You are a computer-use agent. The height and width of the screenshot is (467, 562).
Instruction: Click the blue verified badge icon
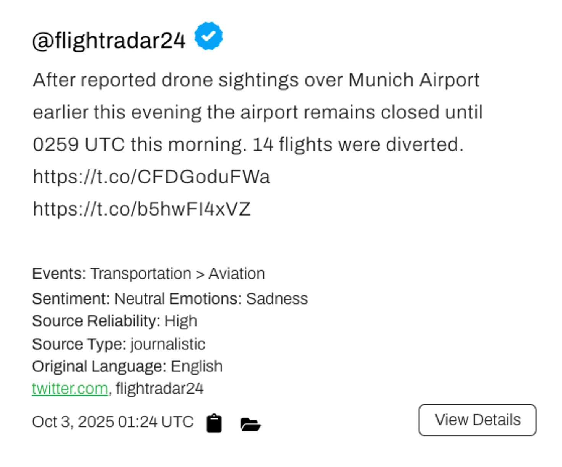pyautogui.click(x=208, y=36)
